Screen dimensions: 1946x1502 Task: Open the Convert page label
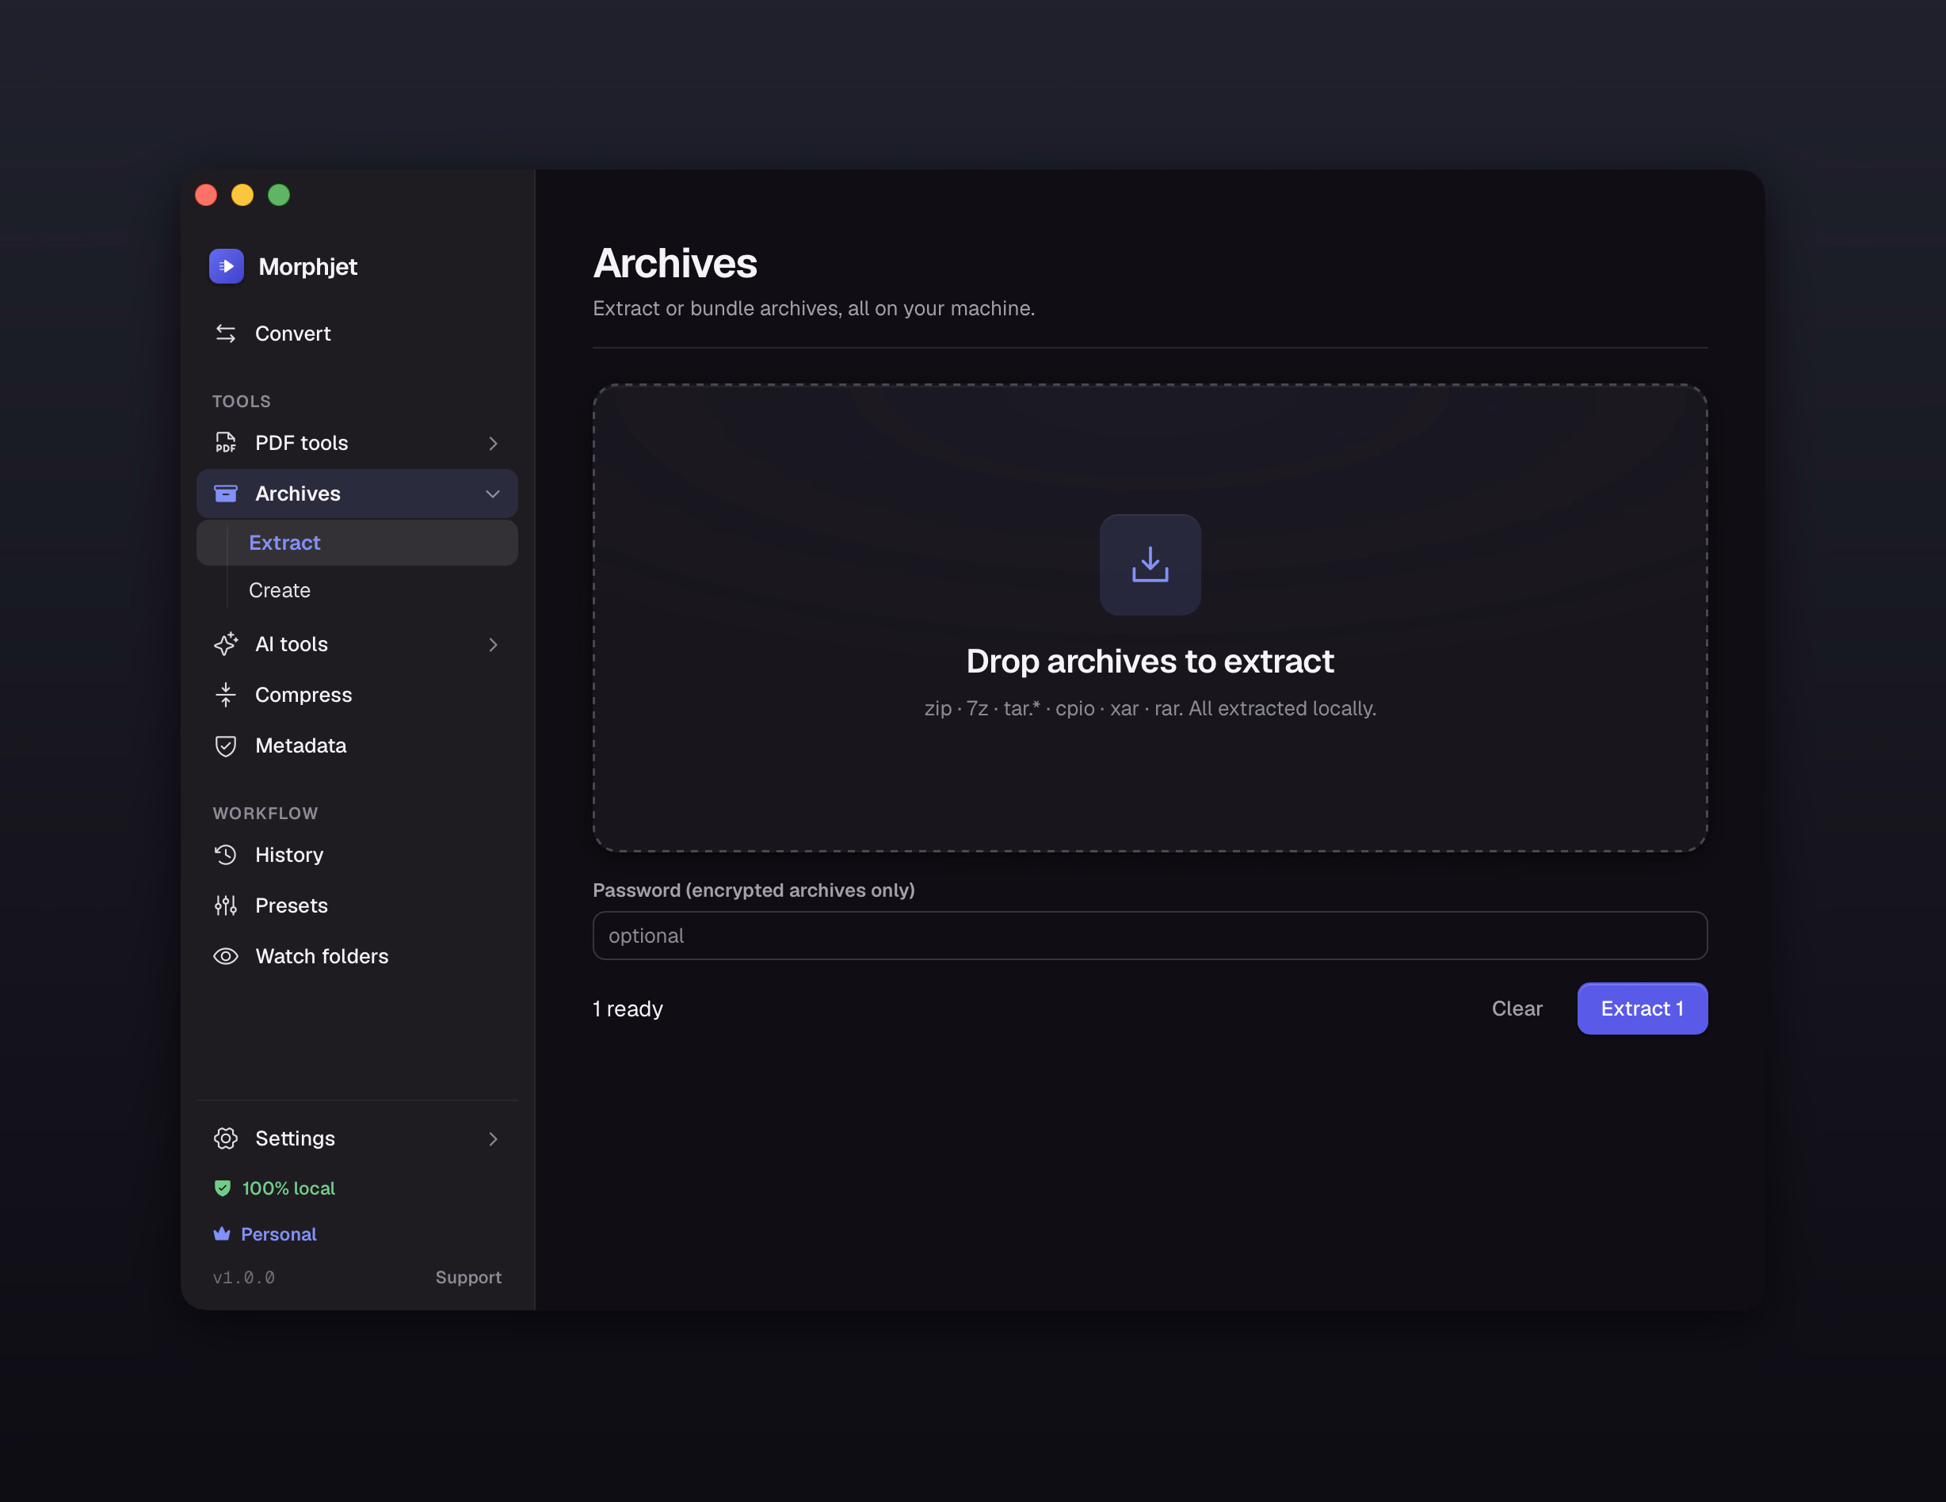click(293, 334)
